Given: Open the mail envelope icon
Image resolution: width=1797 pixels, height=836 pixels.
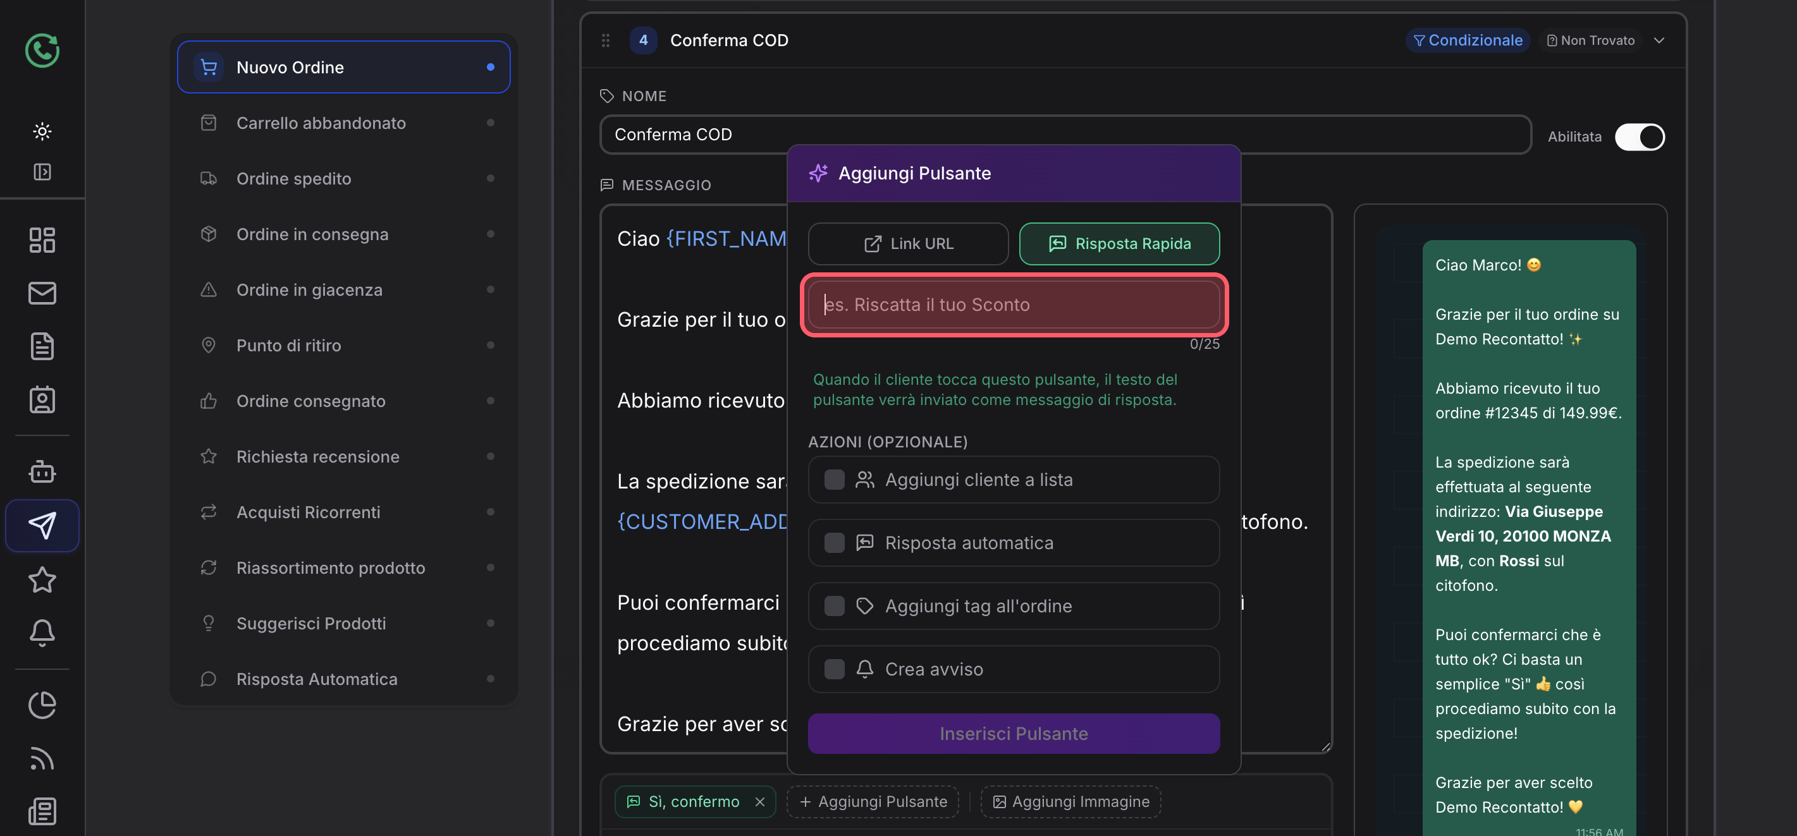Looking at the screenshot, I should (x=42, y=293).
